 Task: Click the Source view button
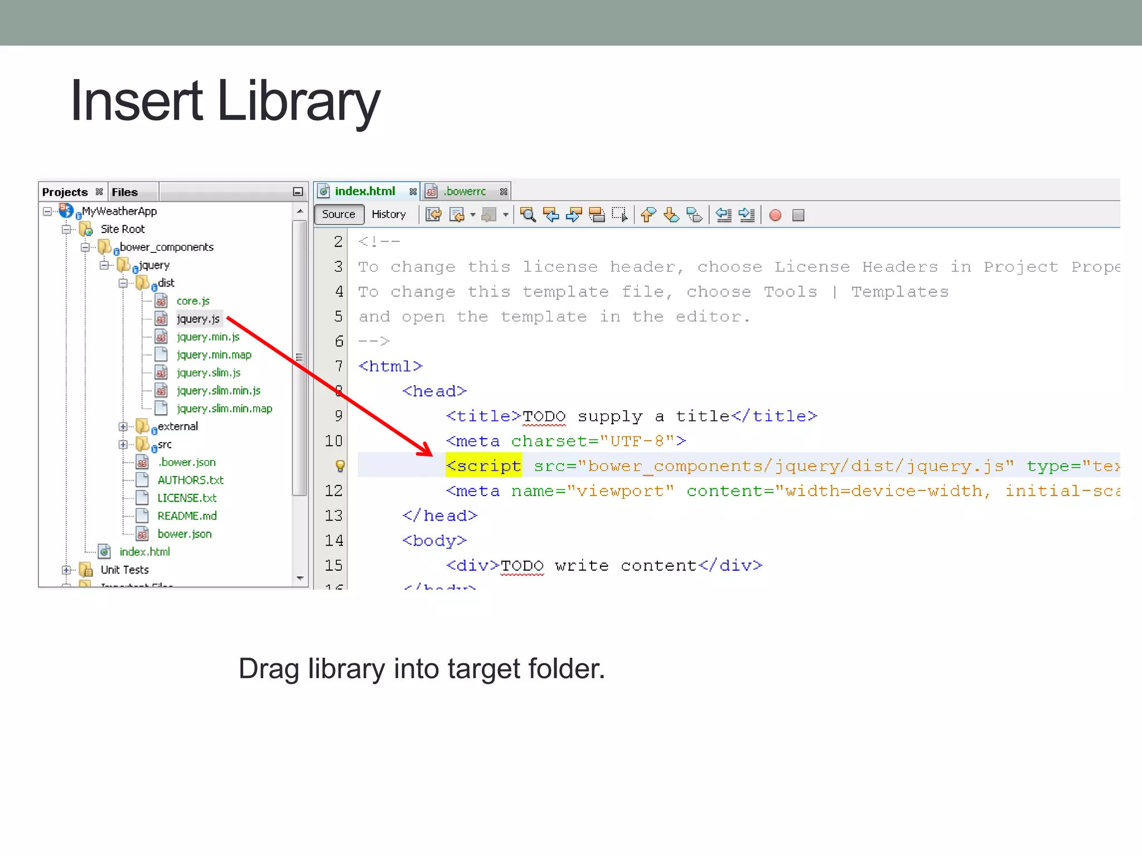(338, 215)
